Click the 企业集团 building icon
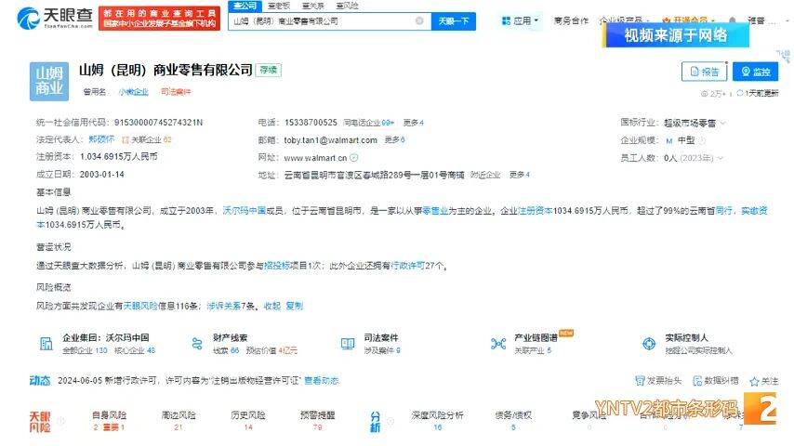794x446 pixels. (x=46, y=344)
